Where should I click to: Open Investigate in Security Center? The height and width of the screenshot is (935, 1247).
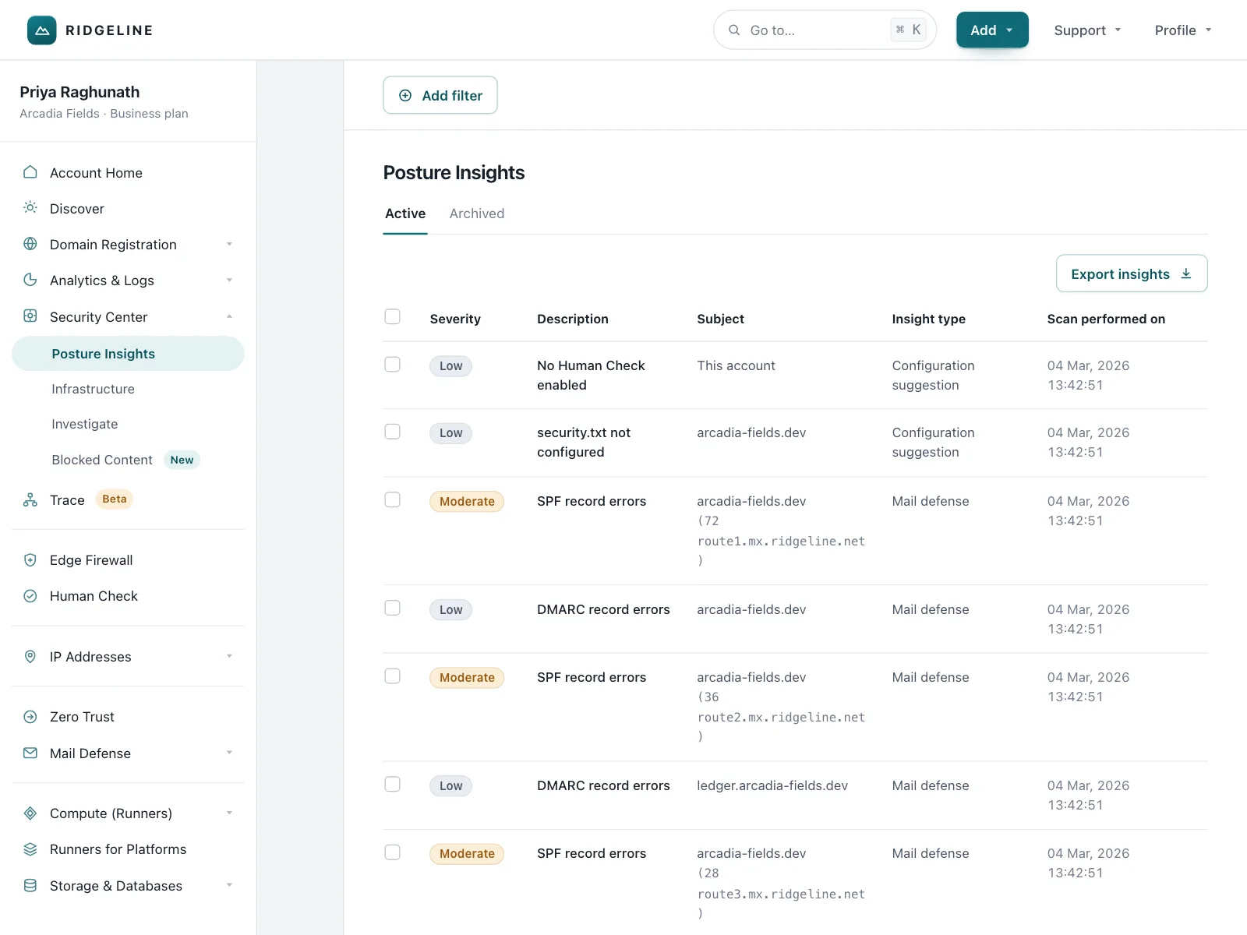[x=85, y=424]
